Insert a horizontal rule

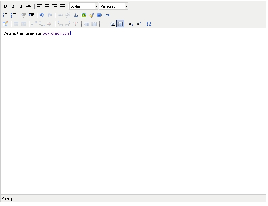105,24
